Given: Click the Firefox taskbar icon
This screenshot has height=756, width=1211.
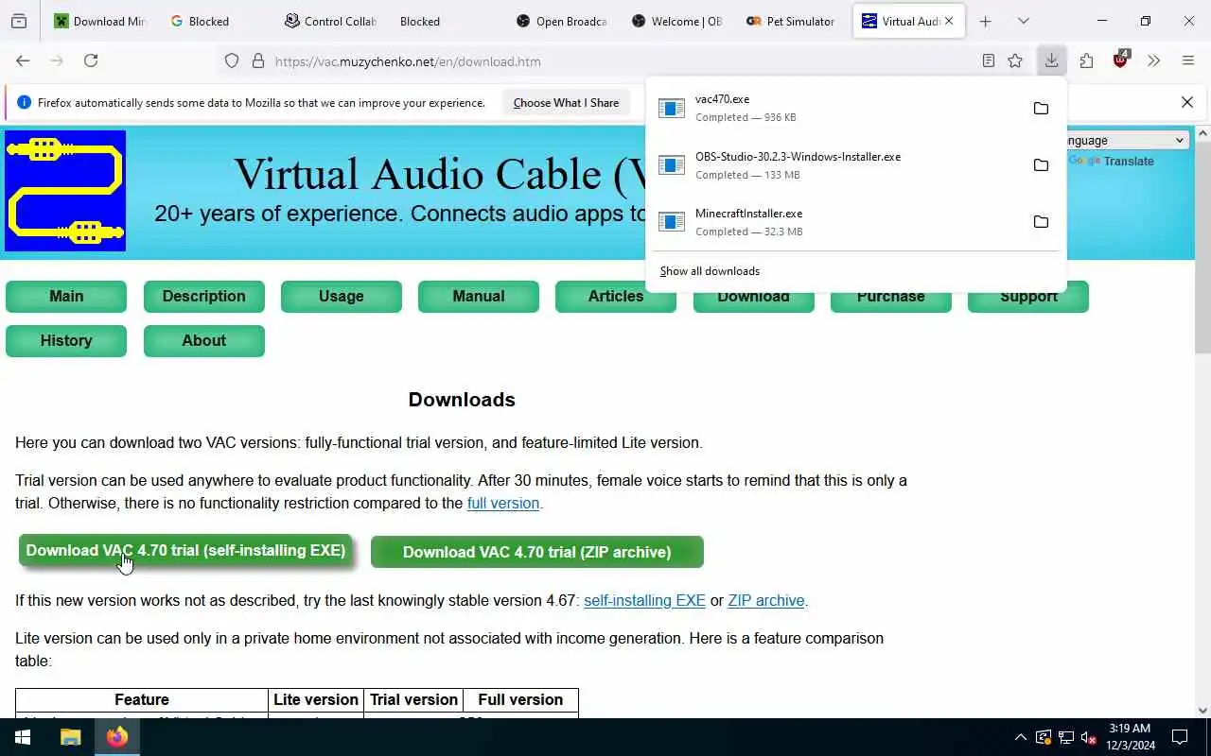Looking at the screenshot, I should tap(117, 737).
